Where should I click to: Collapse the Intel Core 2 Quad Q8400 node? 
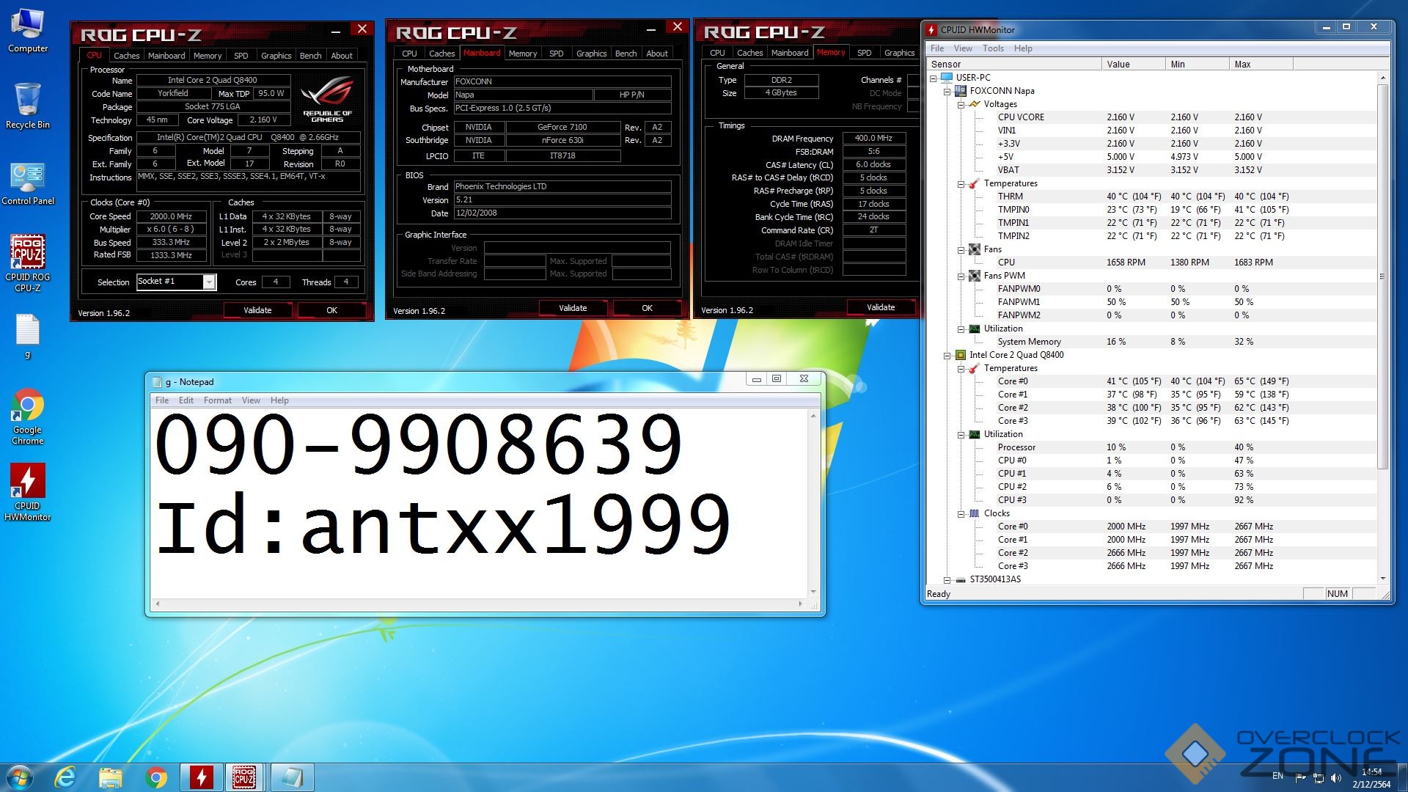[x=947, y=355]
